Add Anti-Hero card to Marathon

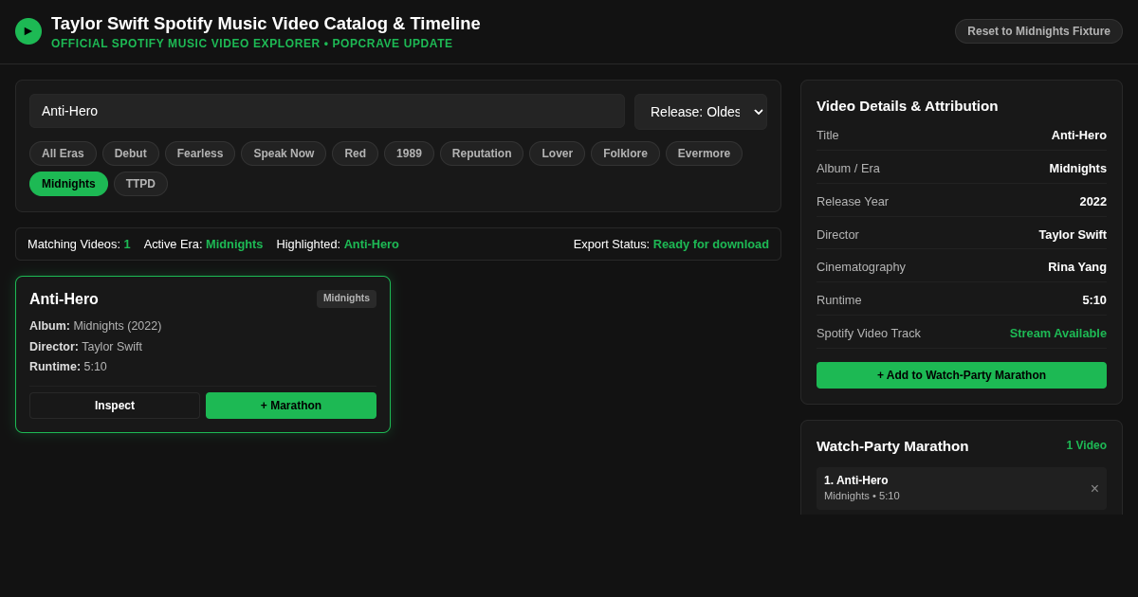tap(291, 406)
